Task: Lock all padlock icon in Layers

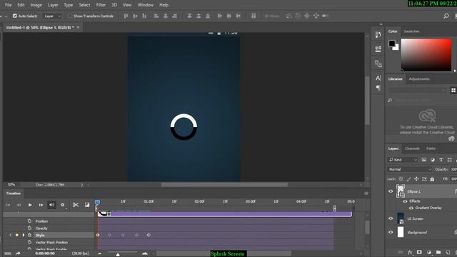Action: click(432, 179)
